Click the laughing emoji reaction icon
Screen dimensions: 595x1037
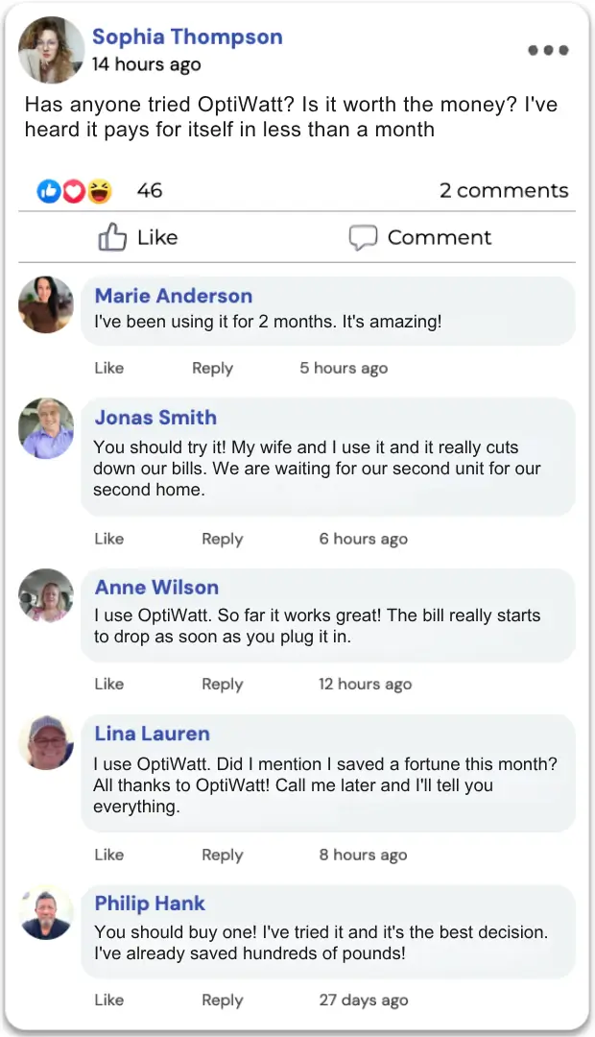pyautogui.click(x=99, y=191)
